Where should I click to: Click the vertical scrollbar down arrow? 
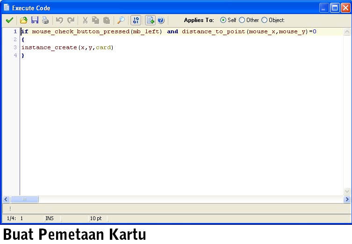coord(347,192)
